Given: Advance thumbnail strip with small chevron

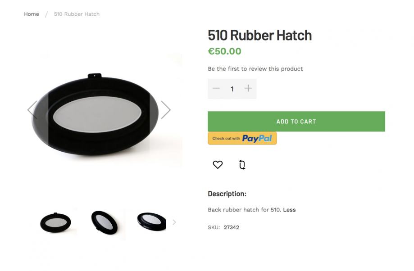Looking at the screenshot, I should [x=174, y=222].
